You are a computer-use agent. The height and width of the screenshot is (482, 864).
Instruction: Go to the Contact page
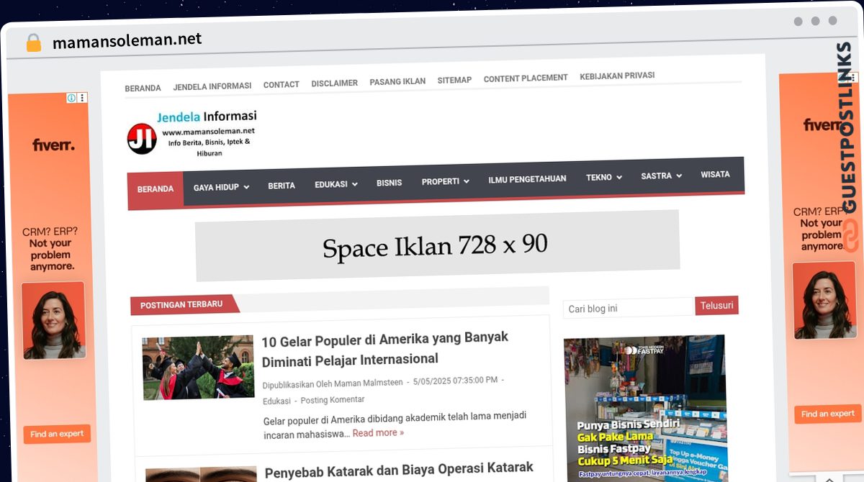pyautogui.click(x=281, y=84)
